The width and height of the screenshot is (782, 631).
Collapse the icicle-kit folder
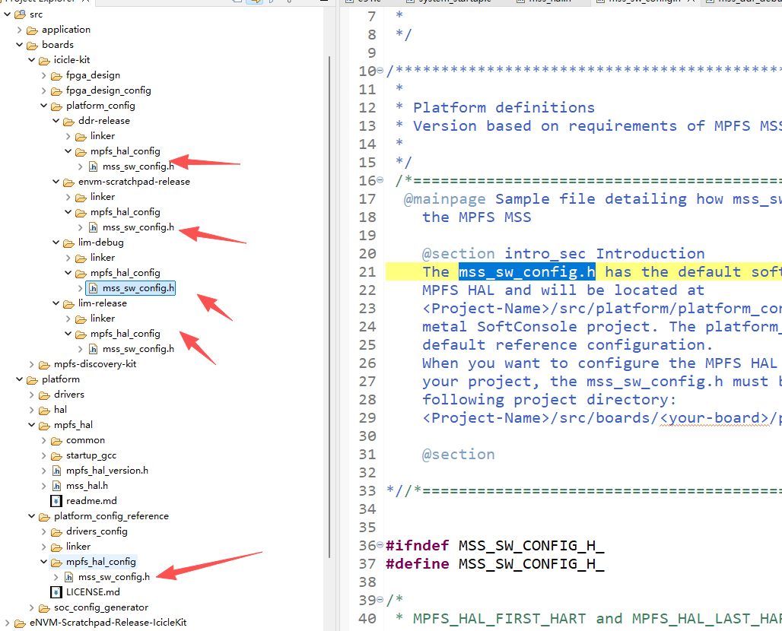[x=31, y=60]
